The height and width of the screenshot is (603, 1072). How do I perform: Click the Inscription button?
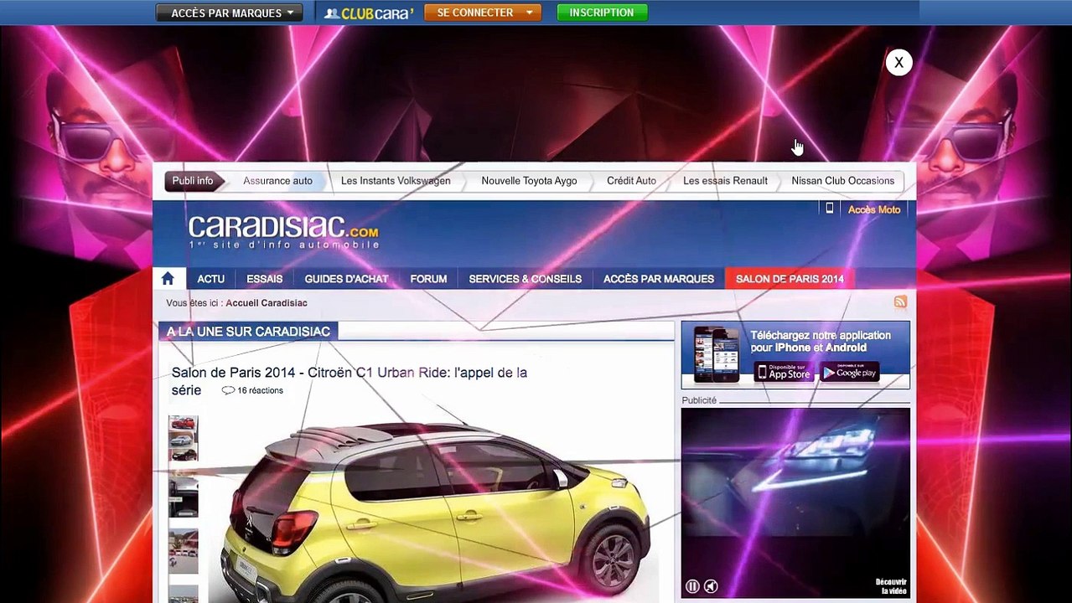pyautogui.click(x=602, y=13)
